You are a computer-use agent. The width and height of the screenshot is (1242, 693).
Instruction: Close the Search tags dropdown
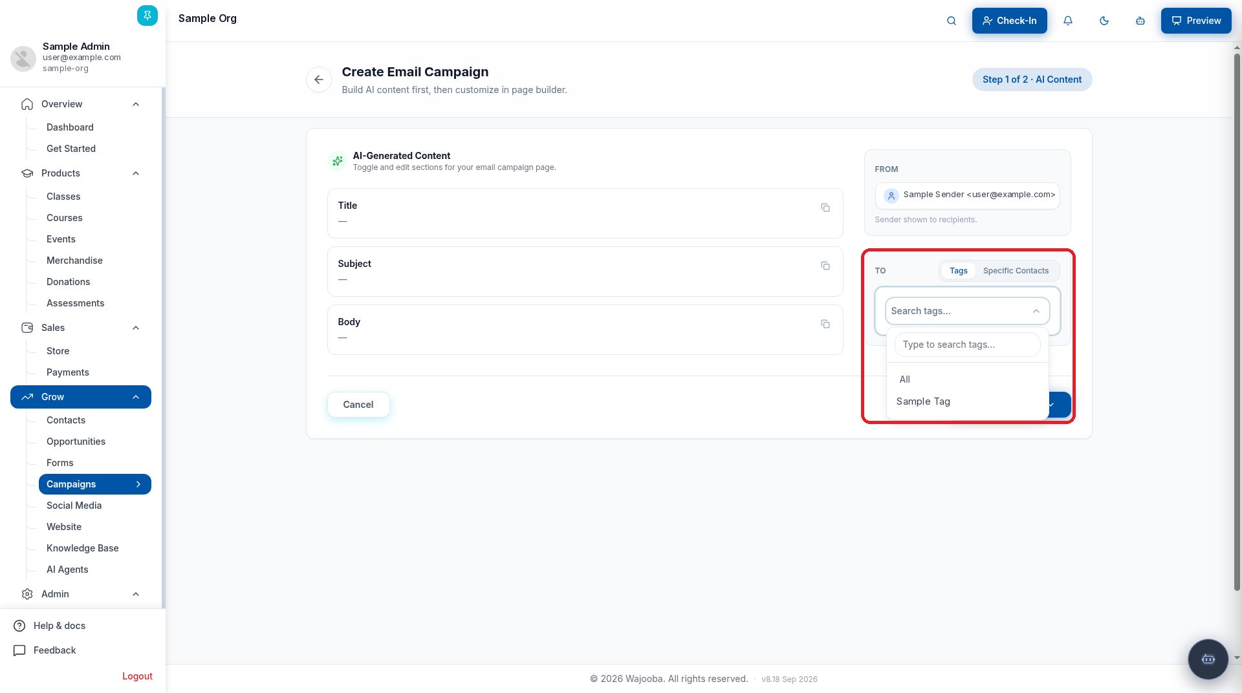[1036, 311]
